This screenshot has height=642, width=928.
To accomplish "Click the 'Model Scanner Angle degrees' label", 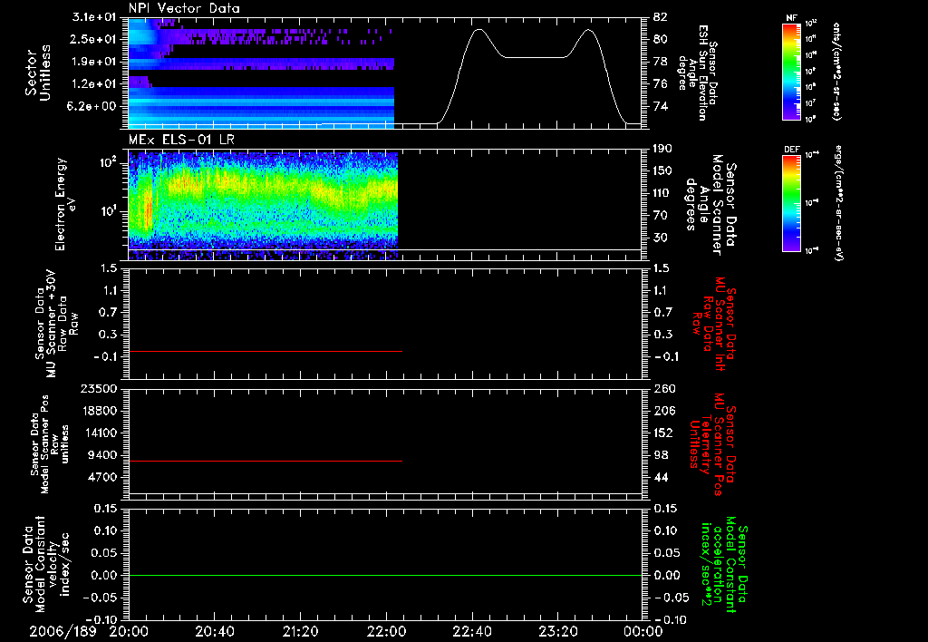I will 711,205.
